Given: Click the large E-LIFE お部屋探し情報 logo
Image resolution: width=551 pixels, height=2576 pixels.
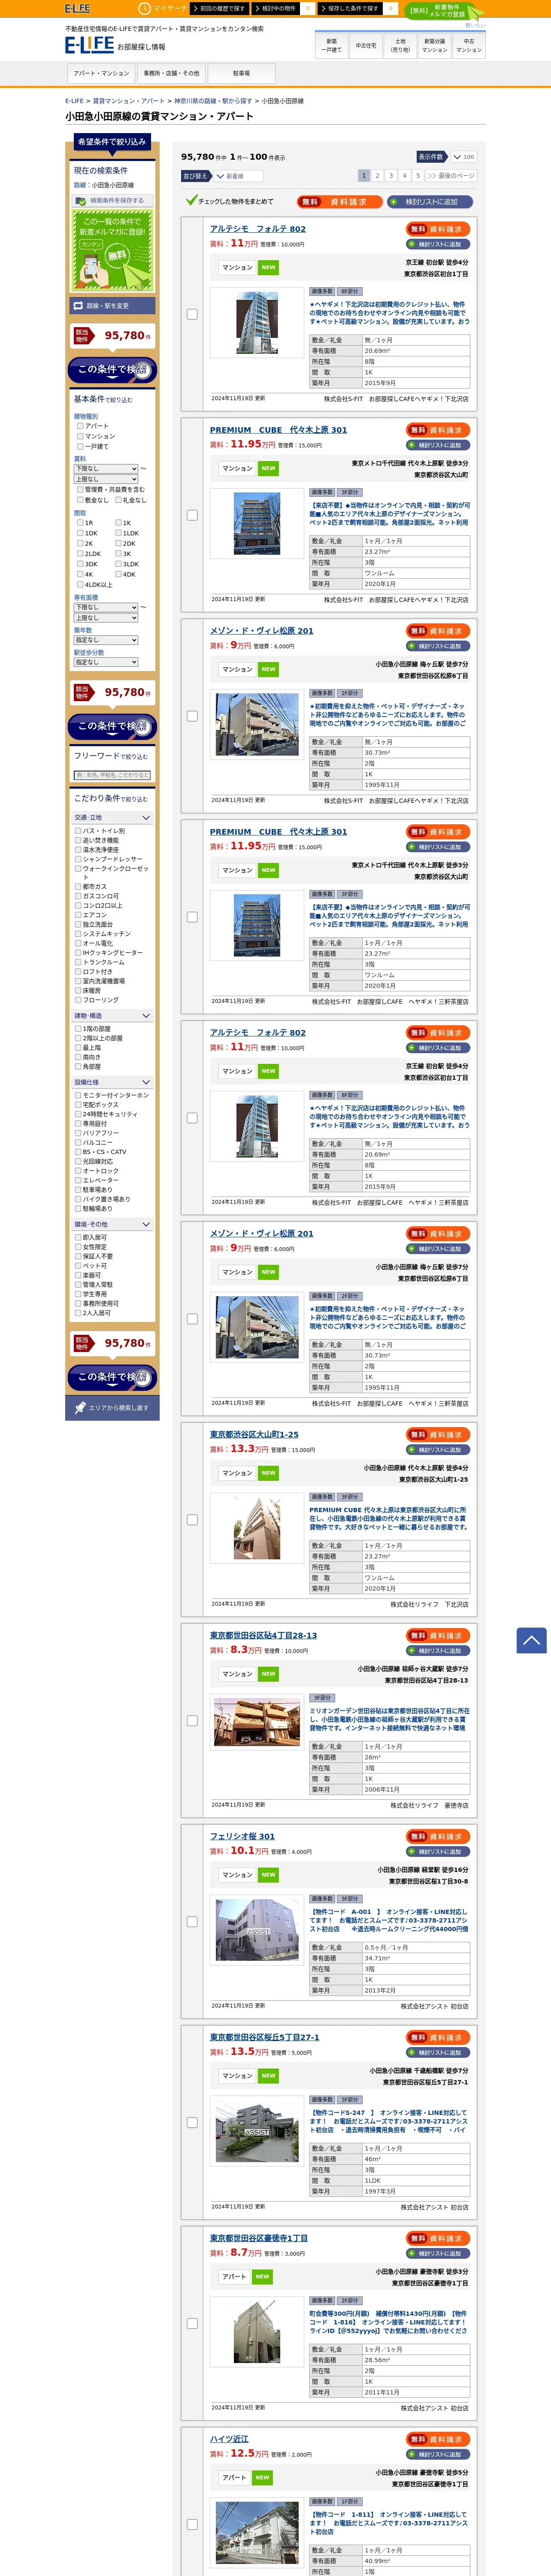Looking at the screenshot, I should click(x=115, y=45).
